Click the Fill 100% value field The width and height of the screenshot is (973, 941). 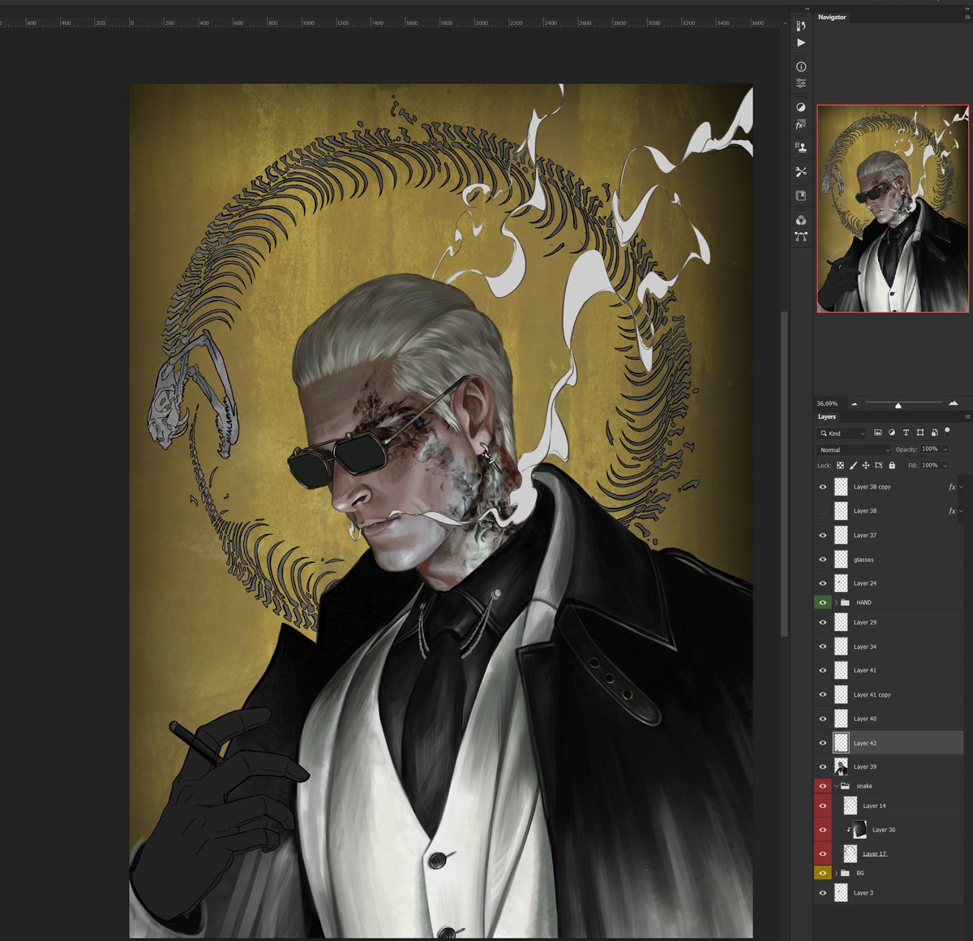930,466
